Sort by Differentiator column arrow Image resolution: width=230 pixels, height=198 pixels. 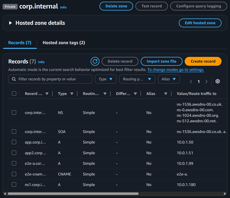pos(135,94)
